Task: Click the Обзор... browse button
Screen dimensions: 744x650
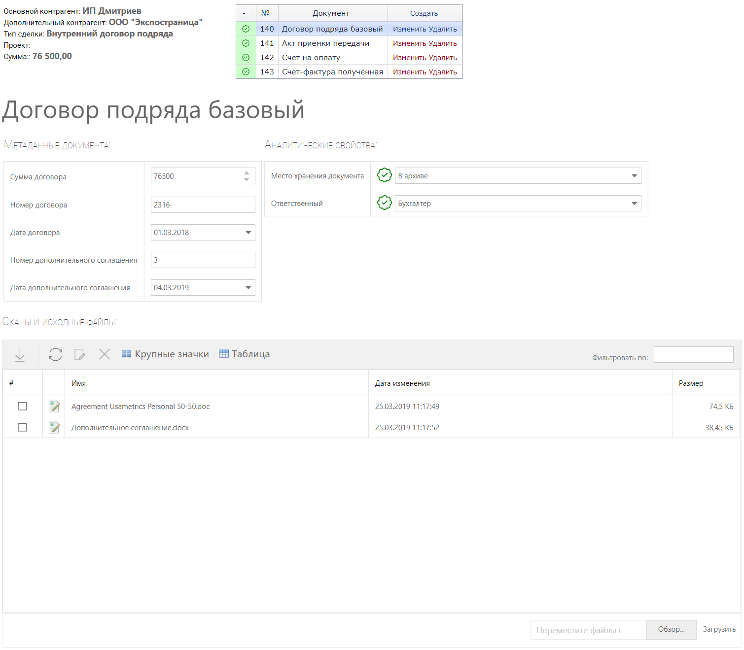Action: pos(671,629)
